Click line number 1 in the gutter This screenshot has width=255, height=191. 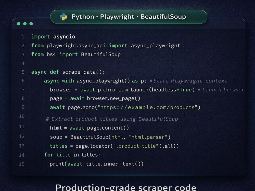coord(23,37)
